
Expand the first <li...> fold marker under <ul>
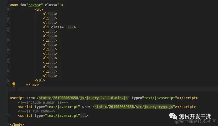click(8, 14)
